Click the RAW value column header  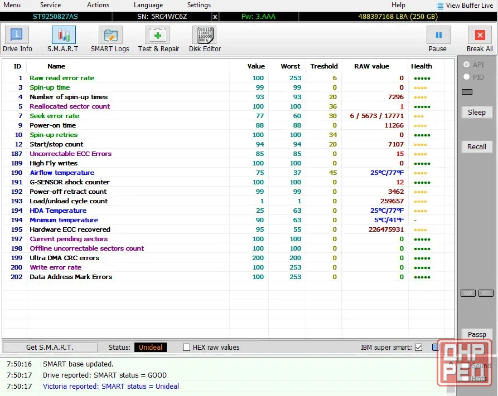[x=372, y=66]
